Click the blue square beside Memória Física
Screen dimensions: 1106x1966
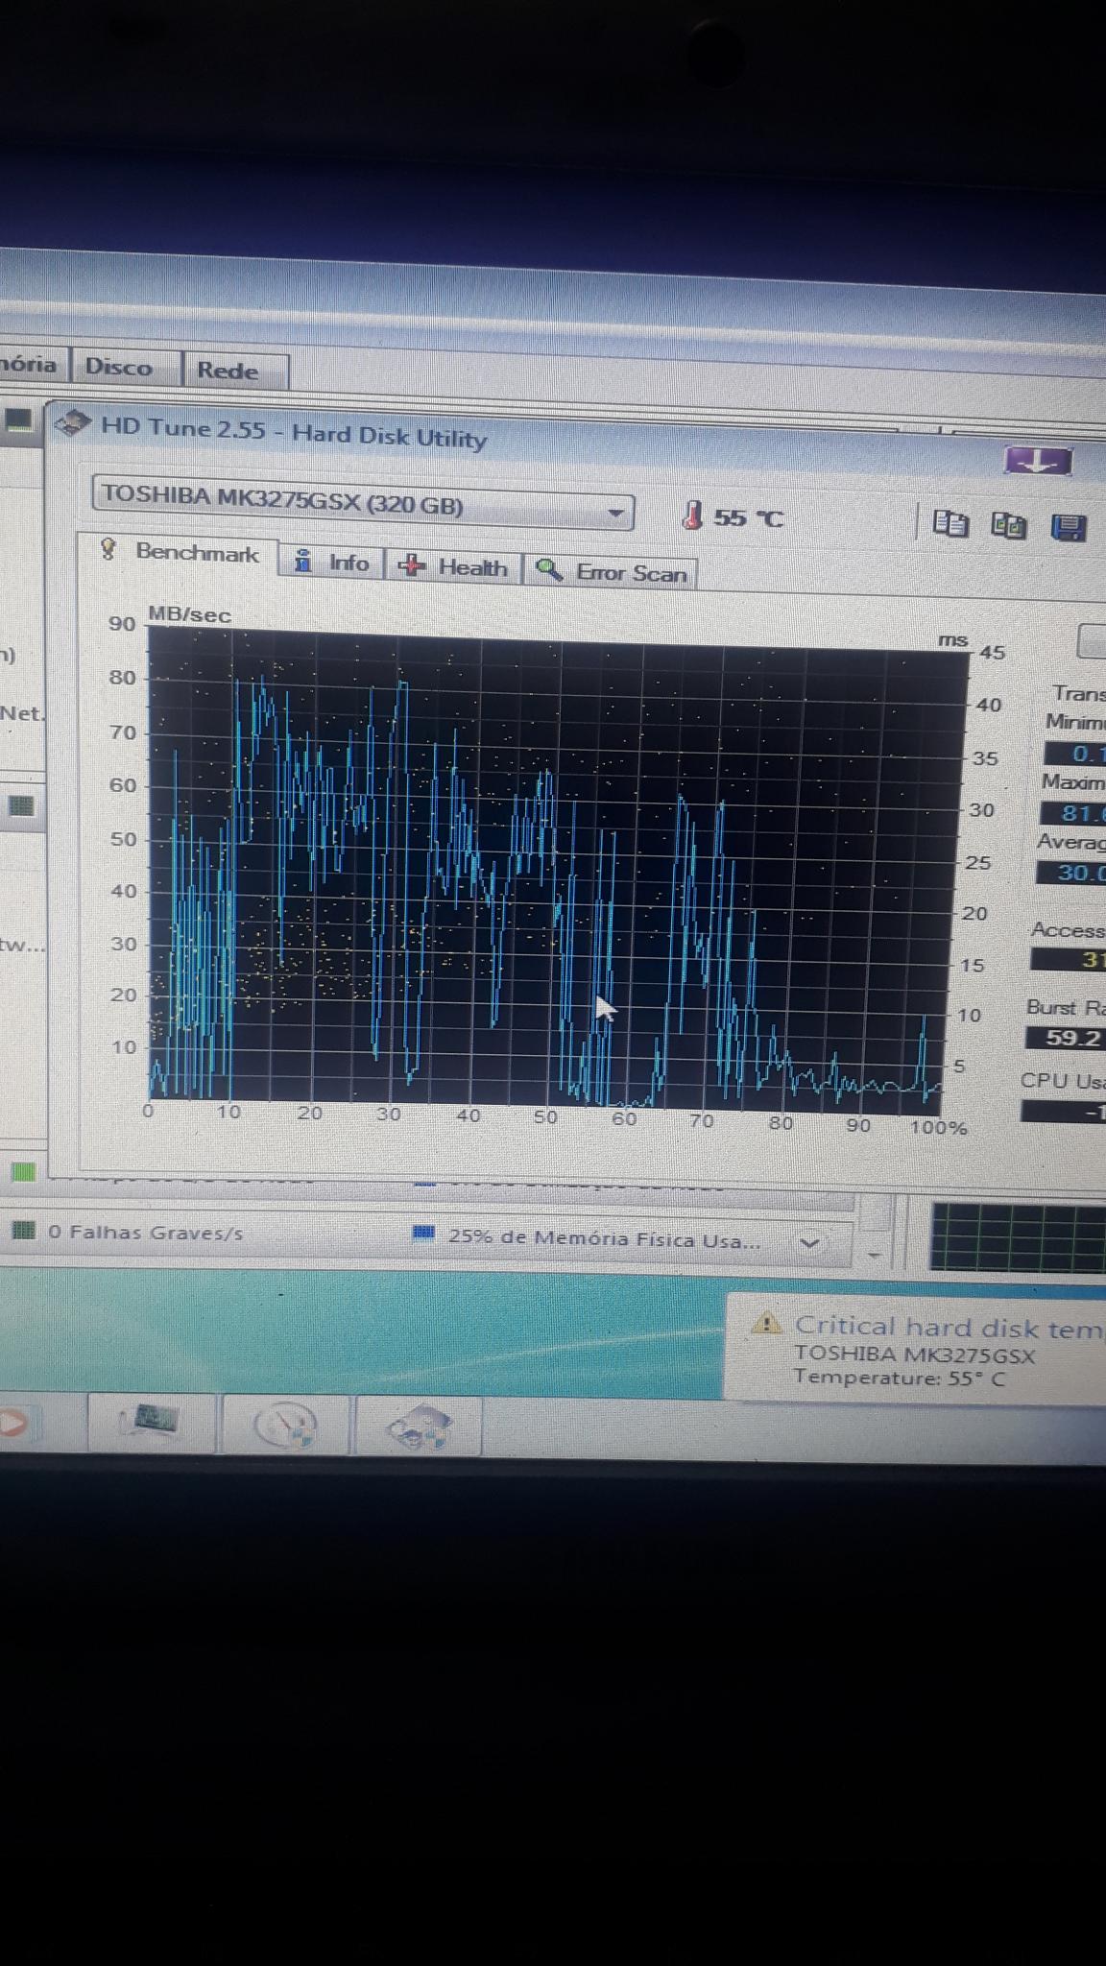click(423, 1234)
